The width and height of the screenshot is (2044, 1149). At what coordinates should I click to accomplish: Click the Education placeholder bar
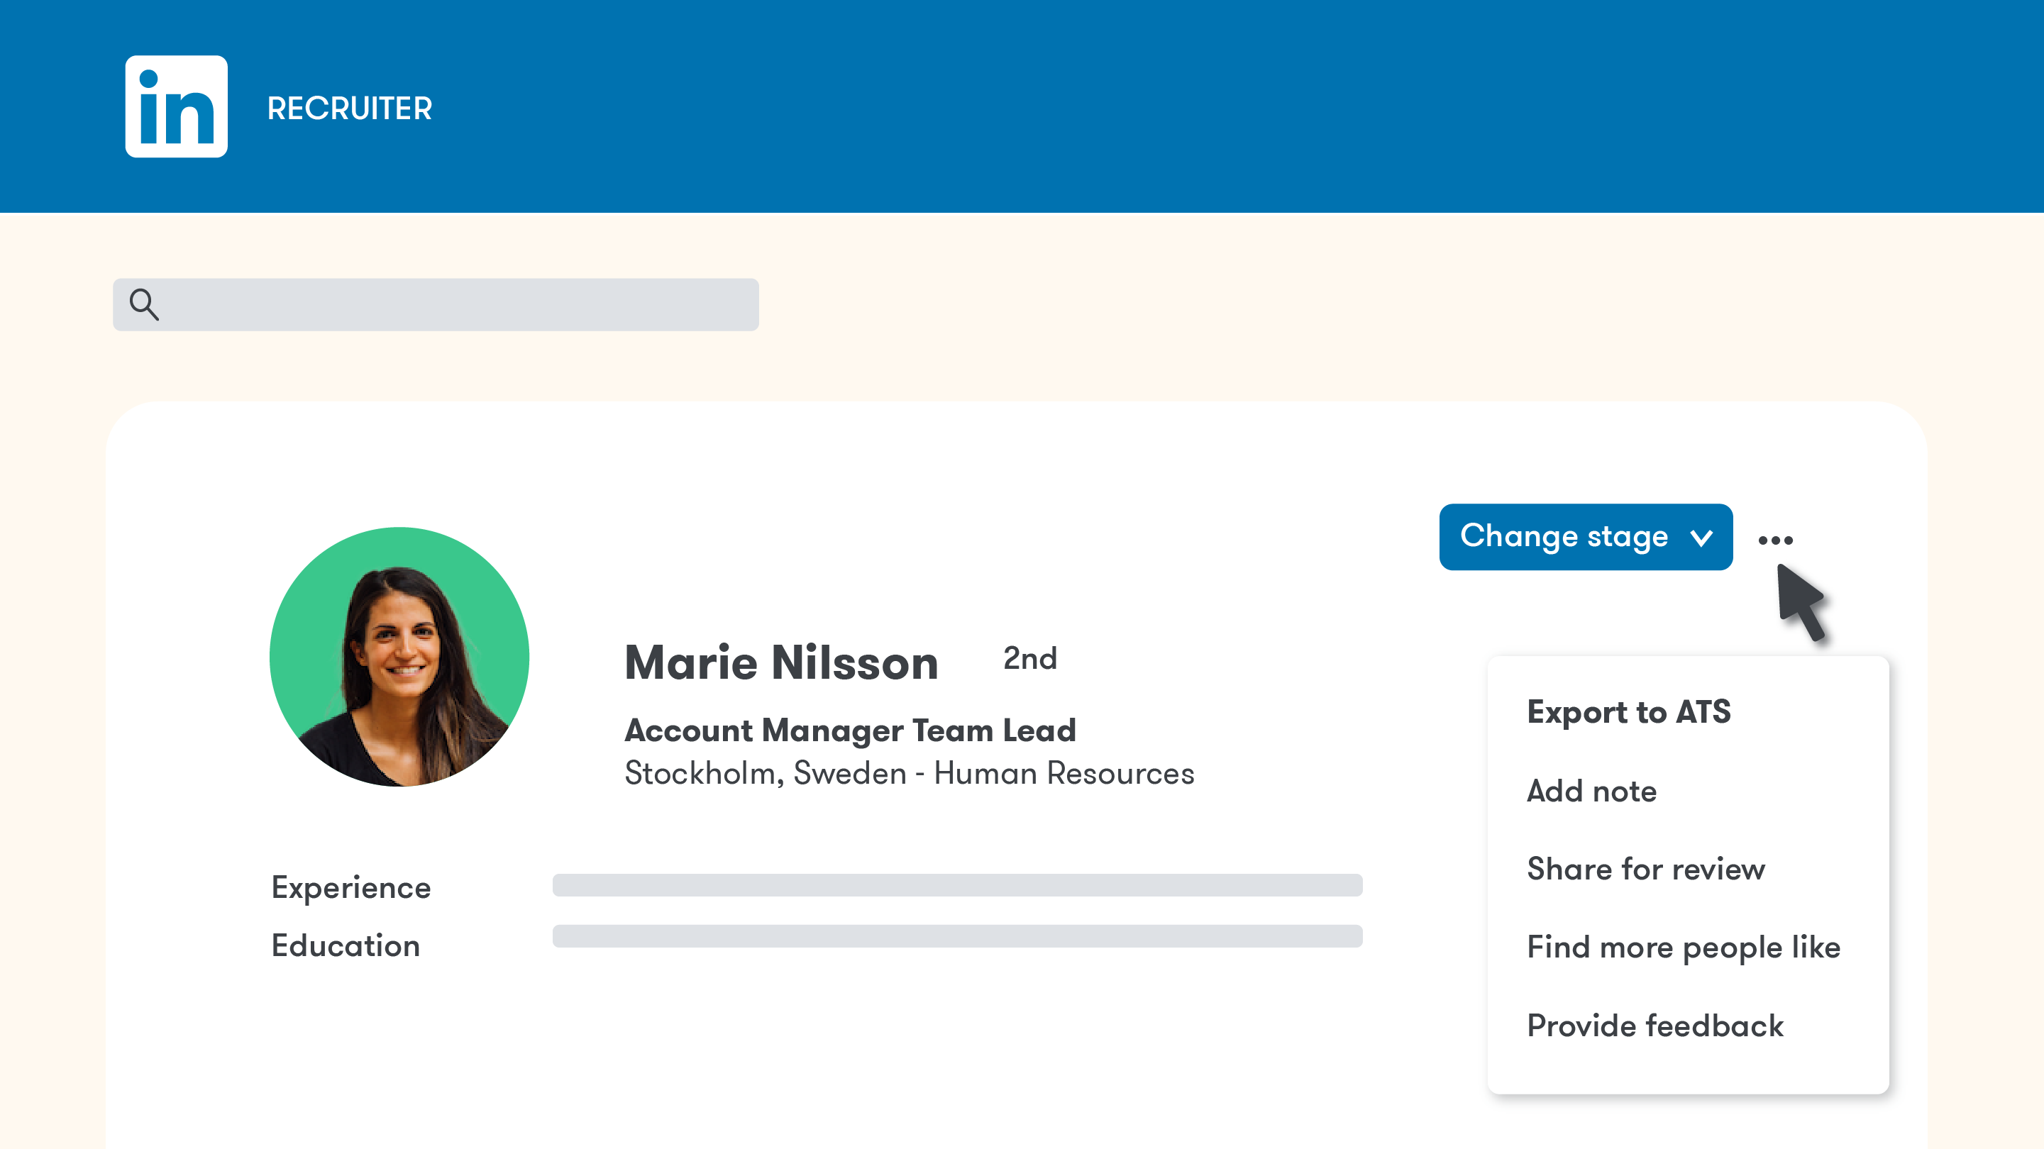[957, 936]
